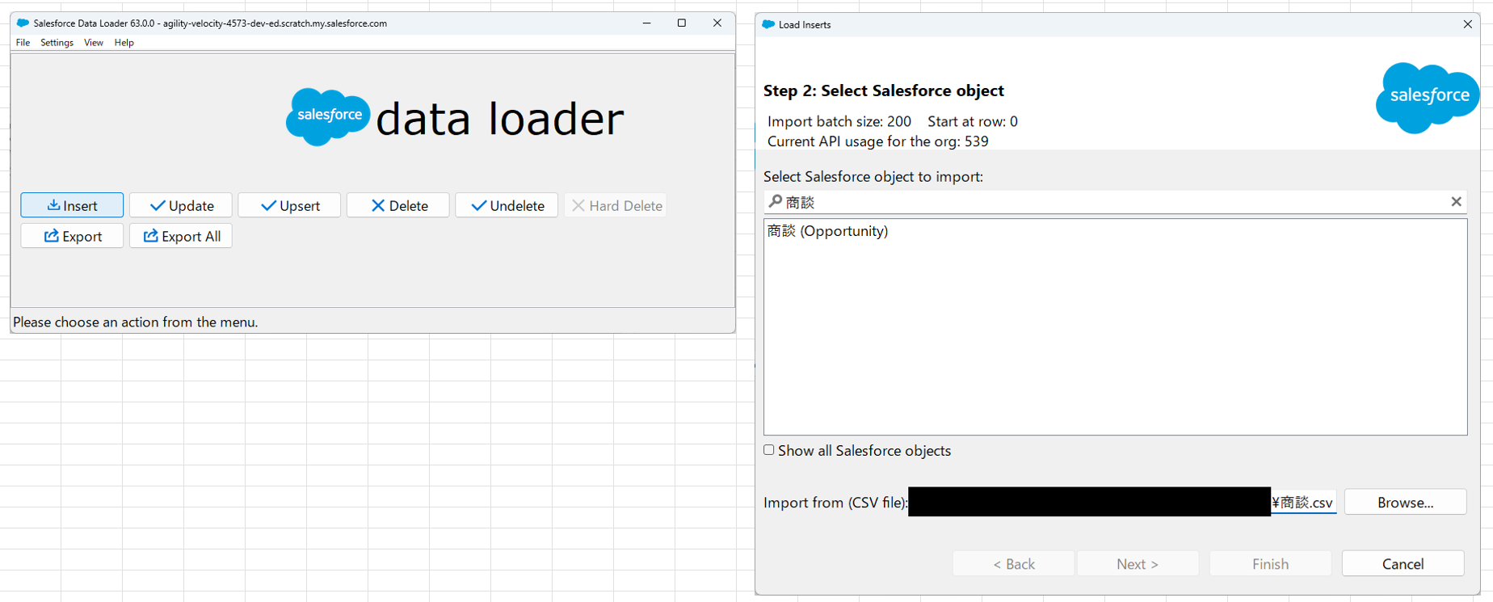Close the Data Loader window
1493x602 pixels.
[x=717, y=23]
